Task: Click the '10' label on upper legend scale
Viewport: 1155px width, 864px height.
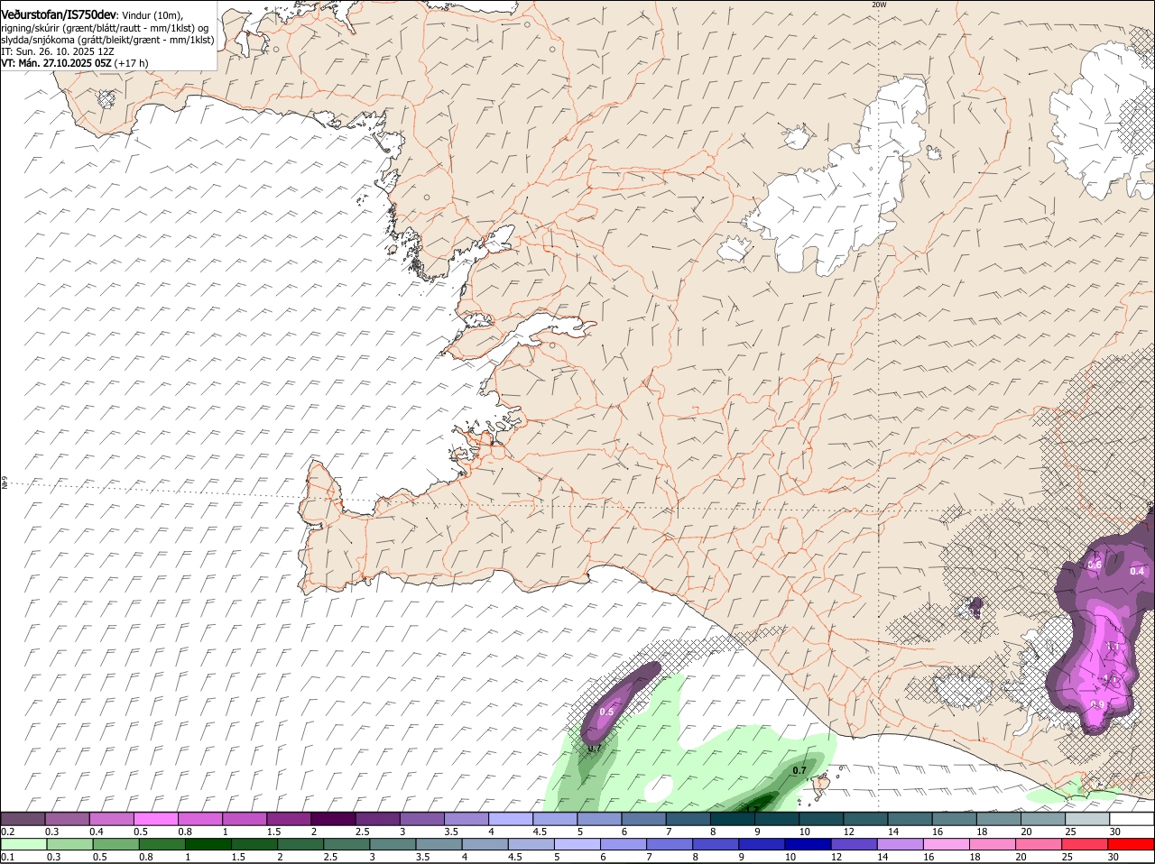Action: click(805, 832)
